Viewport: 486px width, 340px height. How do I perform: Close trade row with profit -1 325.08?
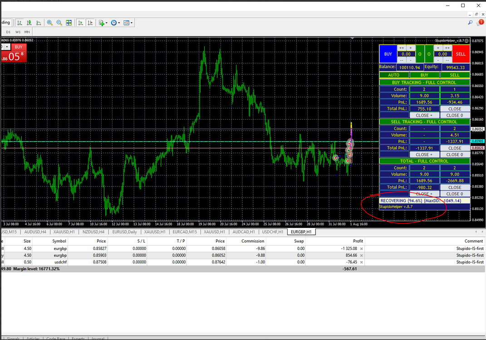pyautogui.click(x=361, y=248)
